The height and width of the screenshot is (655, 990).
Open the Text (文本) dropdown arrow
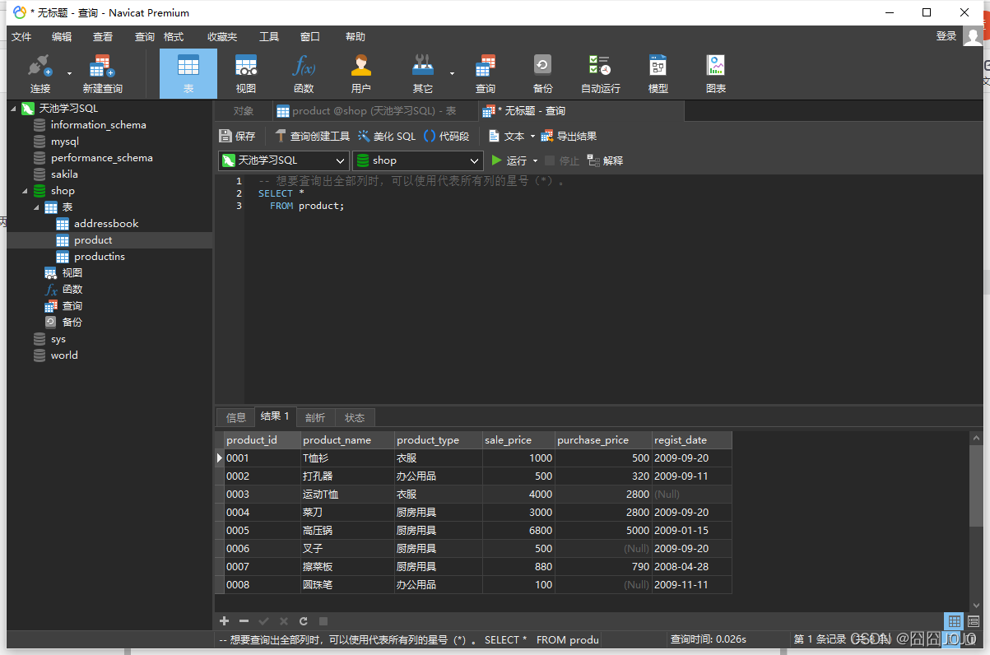pos(532,137)
